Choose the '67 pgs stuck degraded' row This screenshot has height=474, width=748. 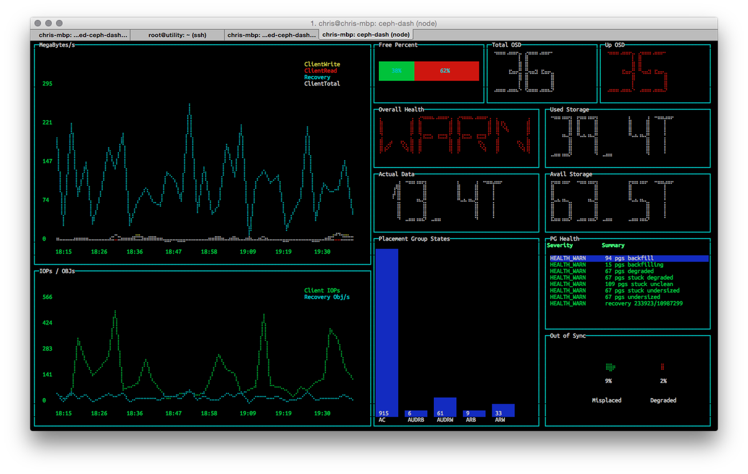click(x=629, y=278)
